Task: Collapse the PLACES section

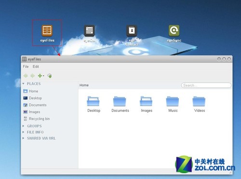Action: 24,83
